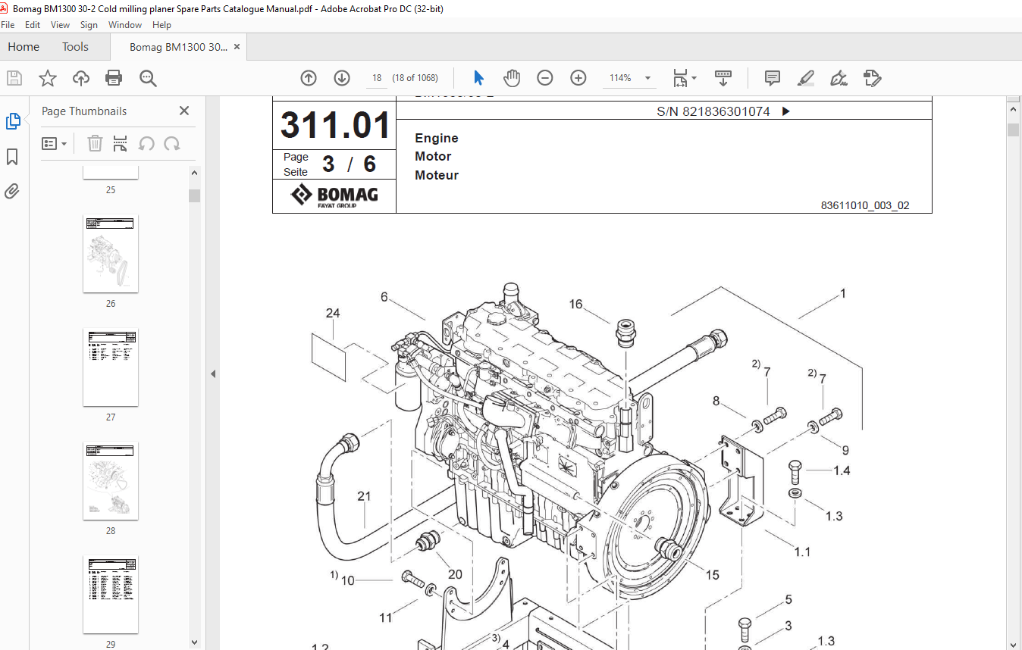
Task: Click the document vertical scrollbar thumb
Action: 1014,130
